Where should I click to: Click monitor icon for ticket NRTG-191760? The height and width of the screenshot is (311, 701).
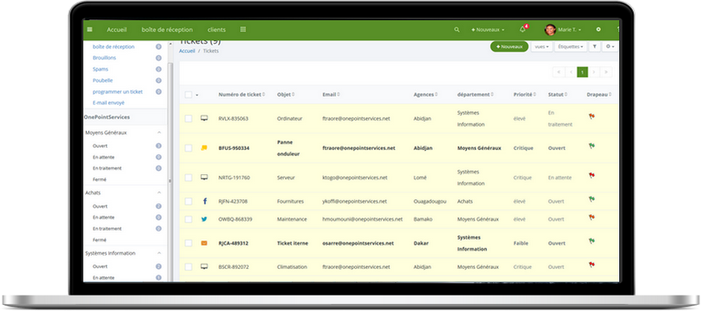(x=204, y=177)
